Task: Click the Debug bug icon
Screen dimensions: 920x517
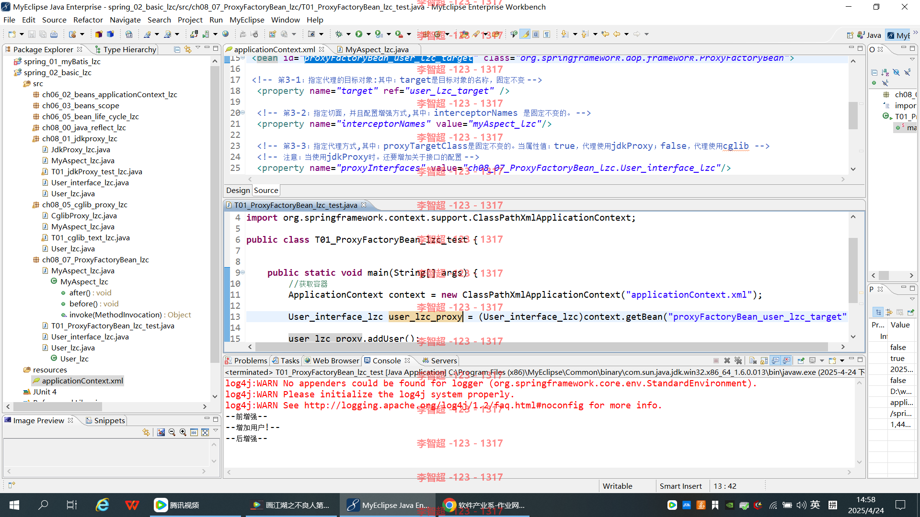Action: coord(339,34)
